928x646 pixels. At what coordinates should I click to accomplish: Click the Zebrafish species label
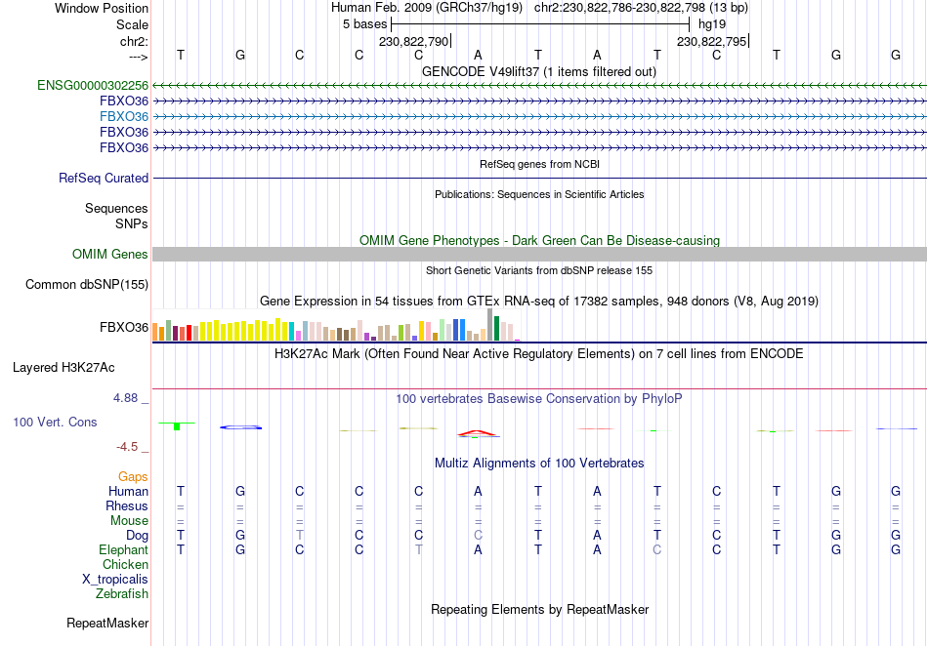(122, 593)
